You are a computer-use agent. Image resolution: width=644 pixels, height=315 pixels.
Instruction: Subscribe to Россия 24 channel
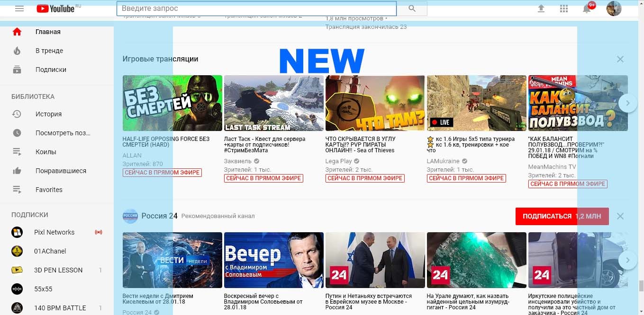point(562,216)
